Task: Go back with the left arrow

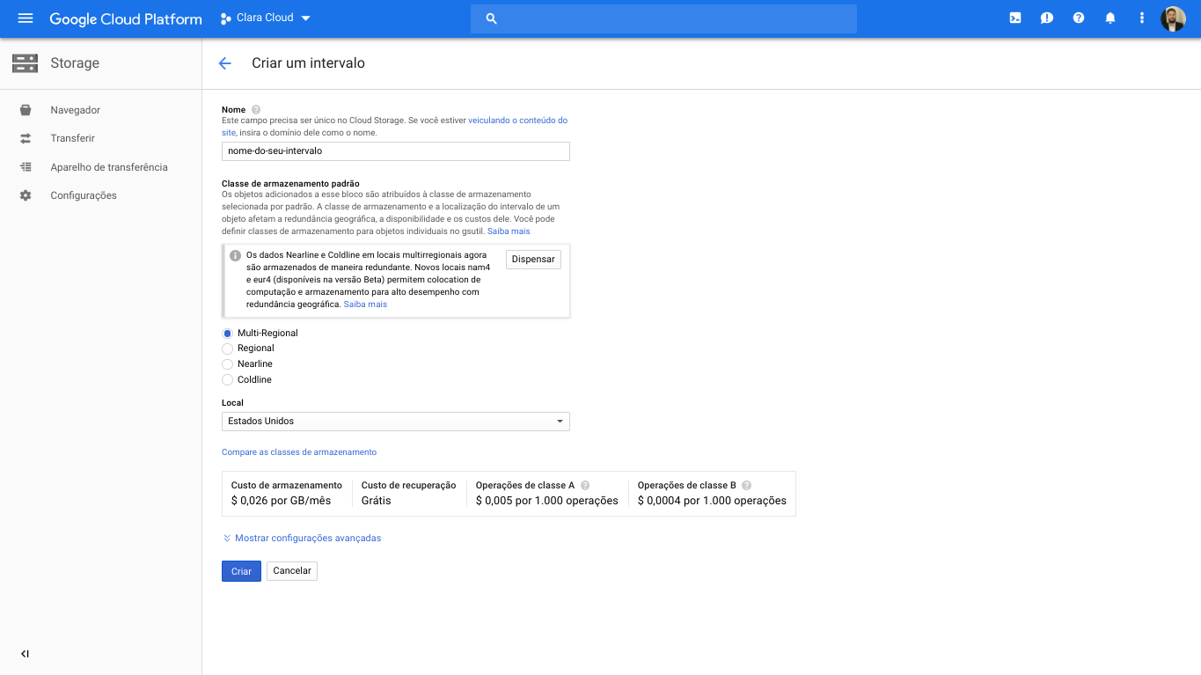Action: [225, 63]
